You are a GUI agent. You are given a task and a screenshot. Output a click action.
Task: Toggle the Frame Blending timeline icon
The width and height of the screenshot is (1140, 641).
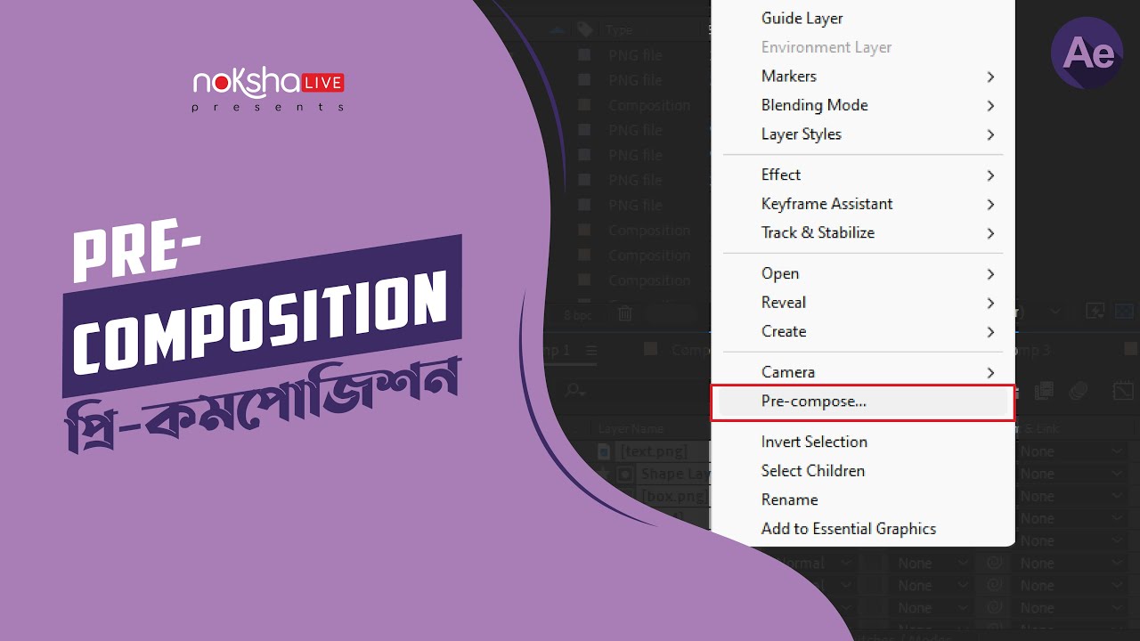pyautogui.click(x=1044, y=391)
